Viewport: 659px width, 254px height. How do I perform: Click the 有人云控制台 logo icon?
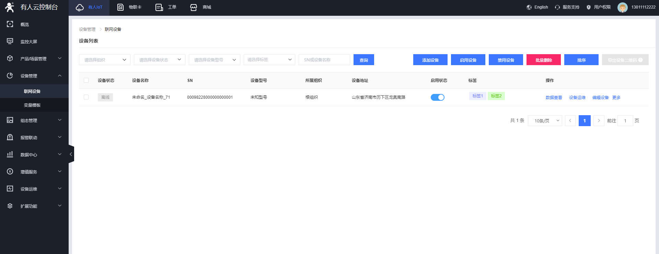10,7
